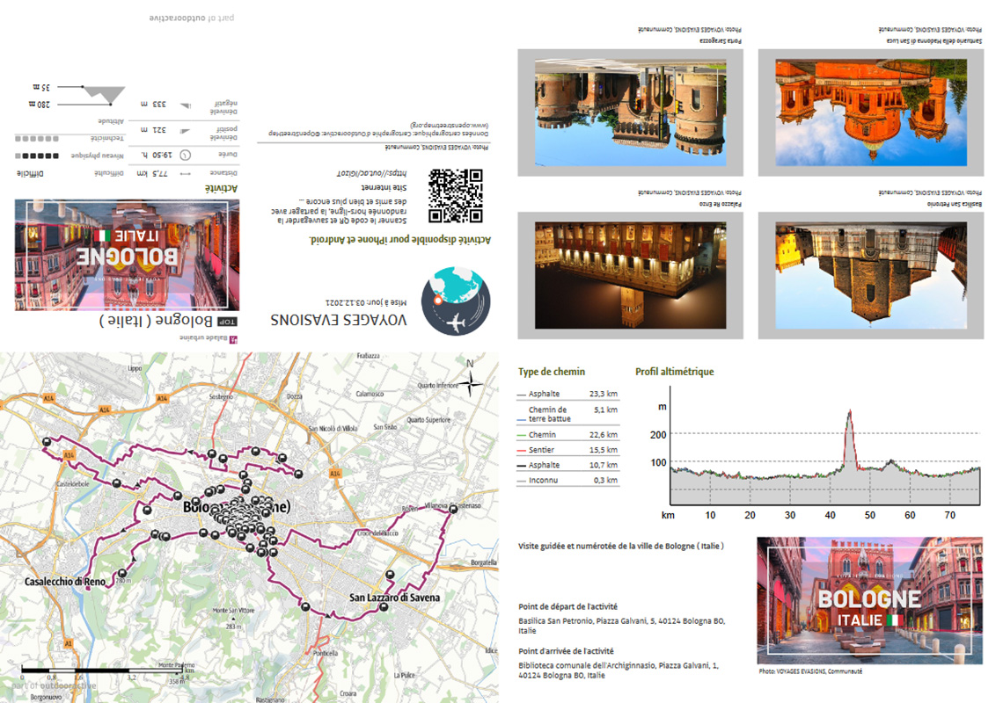The image size is (1003, 703).
Task: Click the 'part of outdooractive' text at top
Action: click(x=192, y=18)
